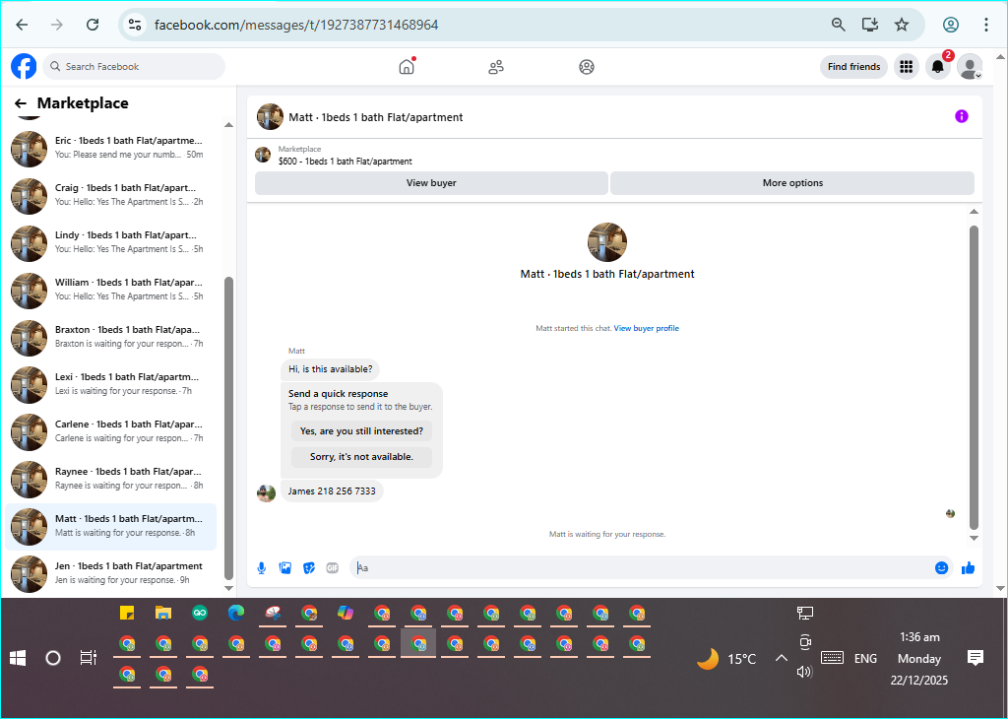Click the attach photo icon in composer
Screen dimensions: 1008x719
pyautogui.click(x=285, y=568)
